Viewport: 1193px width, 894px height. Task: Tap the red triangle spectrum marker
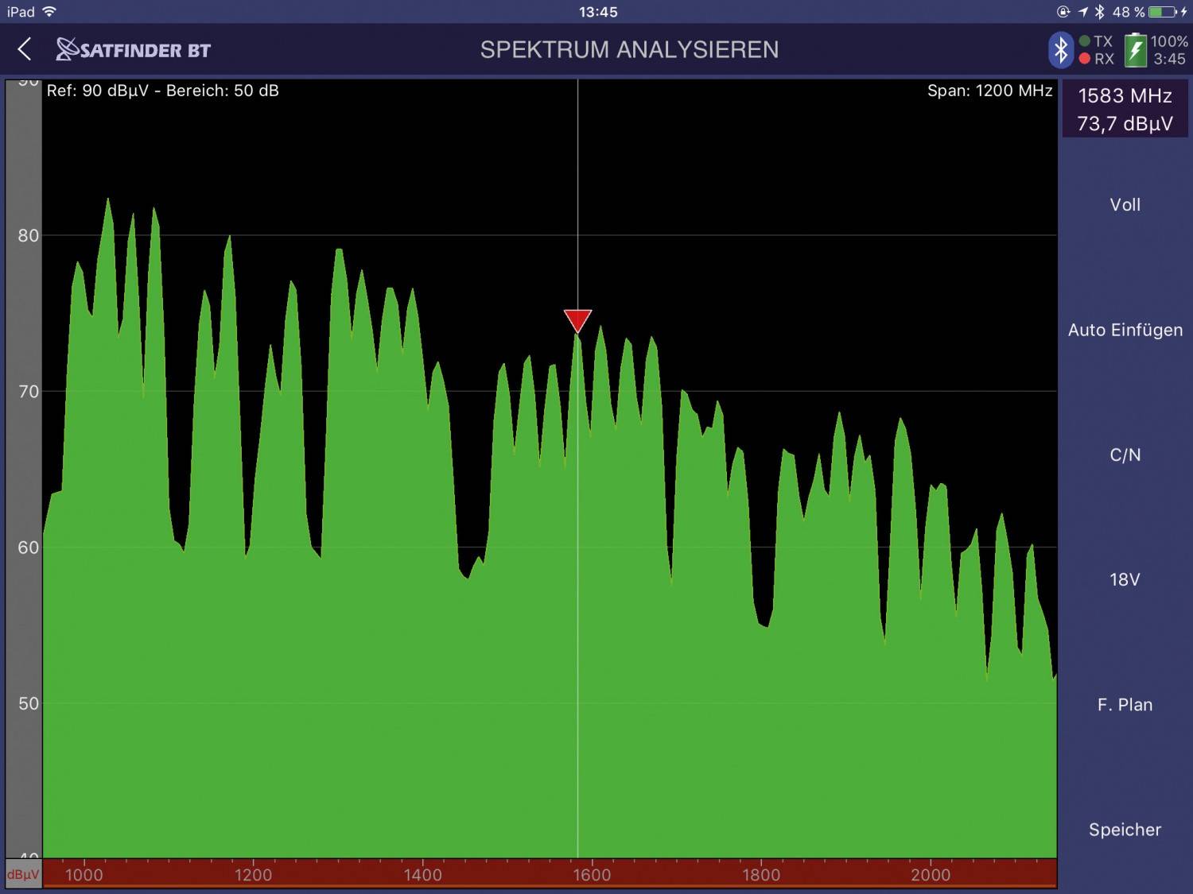pyautogui.click(x=577, y=321)
